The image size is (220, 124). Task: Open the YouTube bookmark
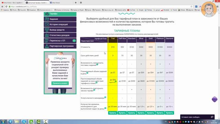tap(131, 10)
